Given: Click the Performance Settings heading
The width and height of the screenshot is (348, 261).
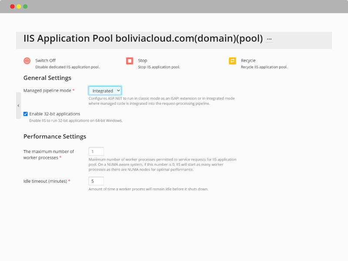Looking at the screenshot, I should [55, 137].
